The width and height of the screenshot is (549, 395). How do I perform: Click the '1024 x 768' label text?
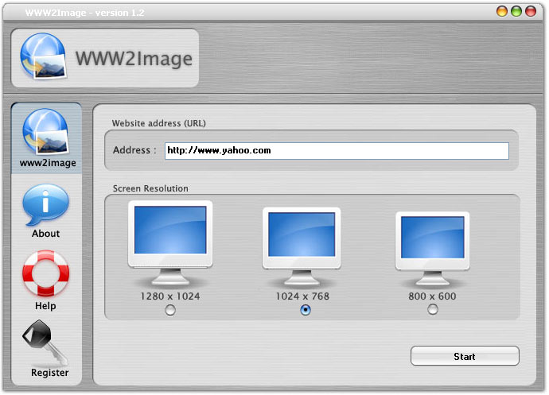pos(302,296)
